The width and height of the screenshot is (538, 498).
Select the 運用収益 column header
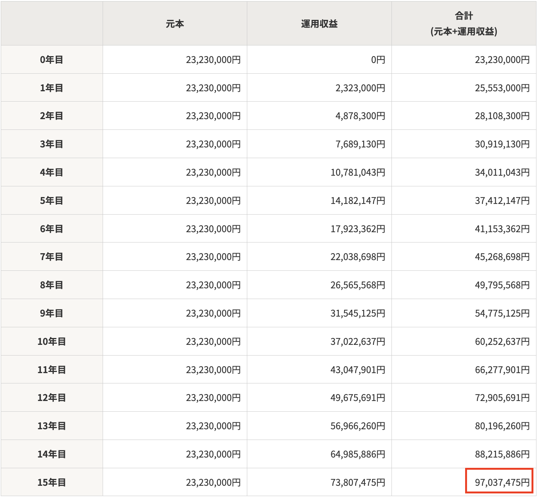(x=319, y=24)
